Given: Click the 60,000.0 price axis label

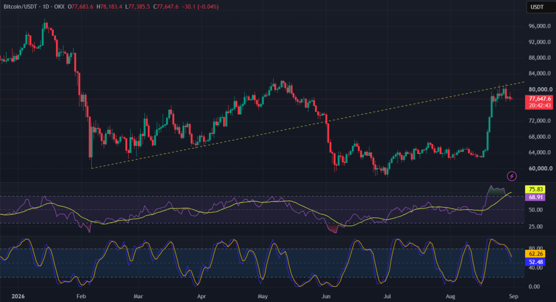Looking at the screenshot, I should click(x=540, y=169).
